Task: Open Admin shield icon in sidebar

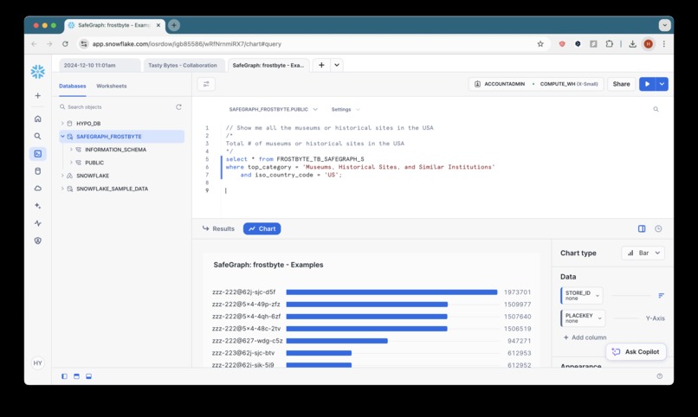Action: pyautogui.click(x=38, y=241)
